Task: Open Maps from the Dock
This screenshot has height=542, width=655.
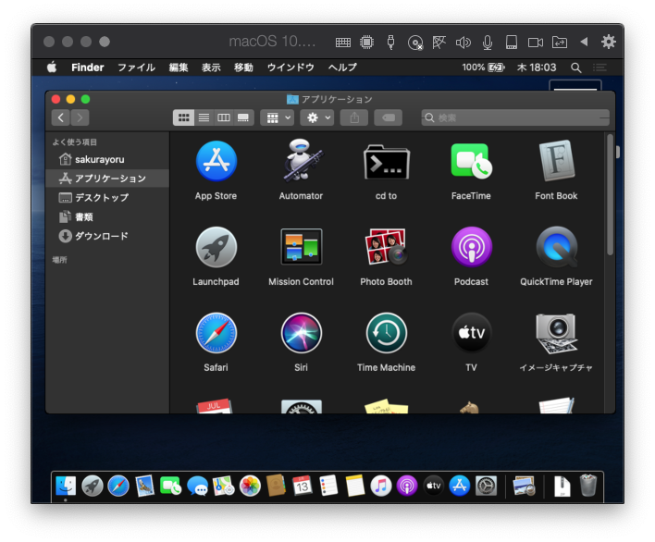Action: (x=224, y=487)
